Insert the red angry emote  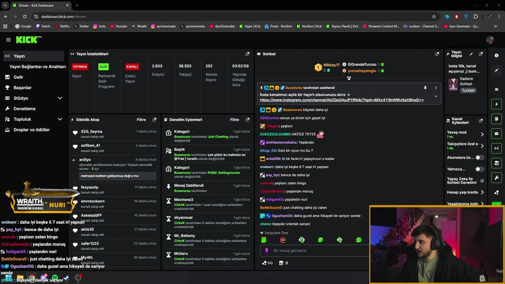click(282, 240)
